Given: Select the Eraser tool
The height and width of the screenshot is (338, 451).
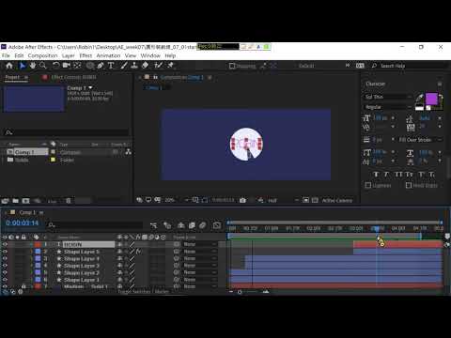Looking at the screenshot, I should pos(145,66).
